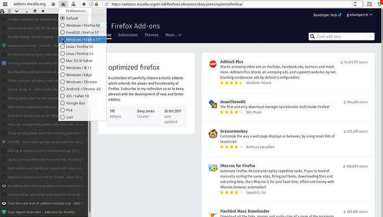Screen dimensions: 383x217
Task: Click the FlashGot Mass Downloader icon
Action: click(x=213, y=213)
